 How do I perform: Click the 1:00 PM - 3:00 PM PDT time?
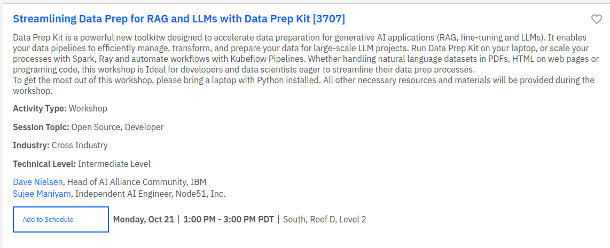[x=229, y=219]
